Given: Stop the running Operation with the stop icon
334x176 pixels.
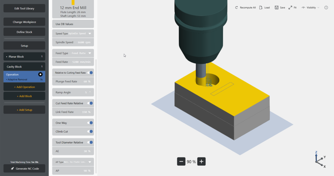Looking at the screenshot, I should tap(40, 74).
